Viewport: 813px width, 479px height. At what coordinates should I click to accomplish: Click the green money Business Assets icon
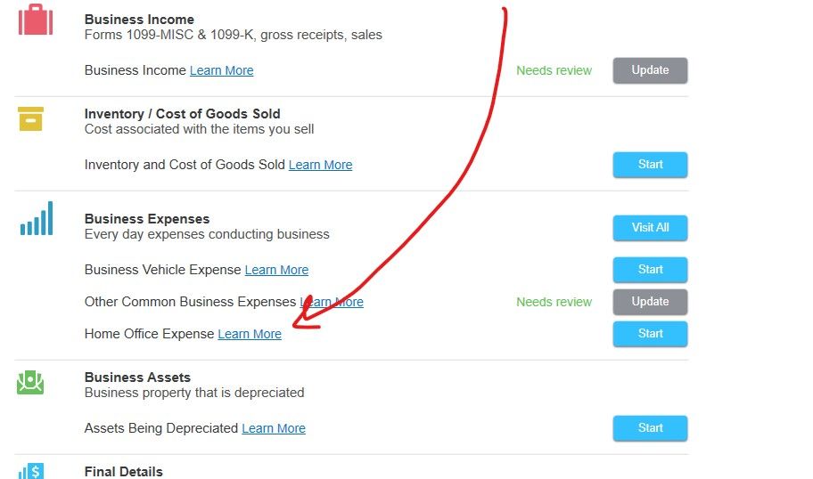pyautogui.click(x=30, y=382)
